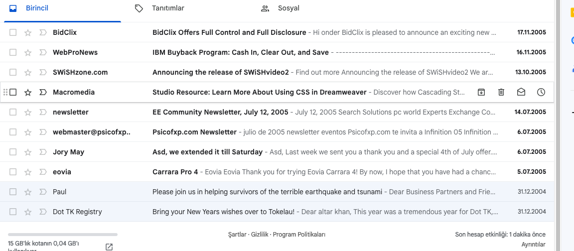Open the Program Politikaları link
574x251 pixels.
pyautogui.click(x=299, y=235)
